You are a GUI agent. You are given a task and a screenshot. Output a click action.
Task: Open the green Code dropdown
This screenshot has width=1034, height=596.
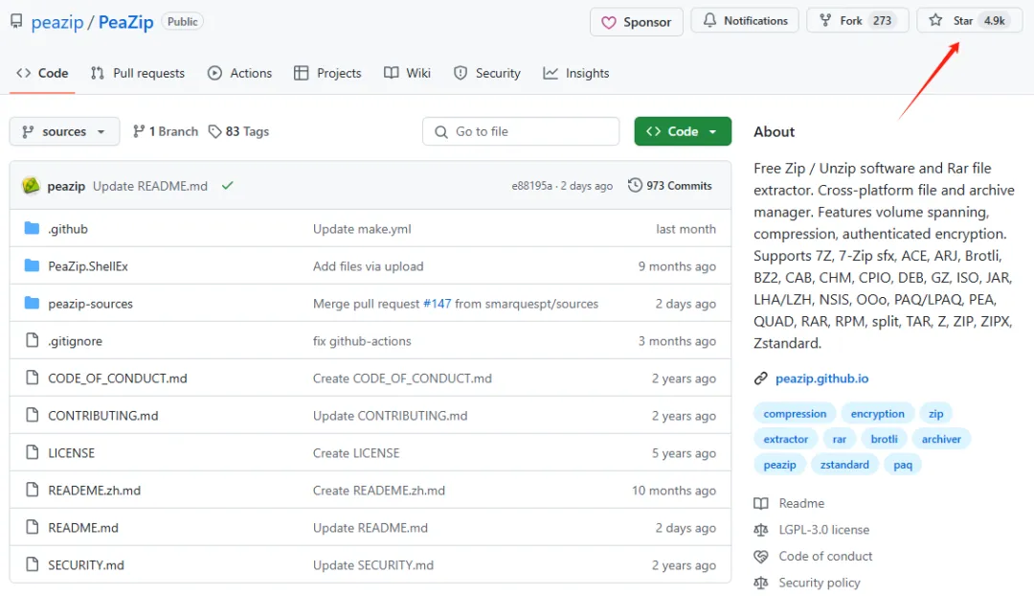(x=682, y=131)
